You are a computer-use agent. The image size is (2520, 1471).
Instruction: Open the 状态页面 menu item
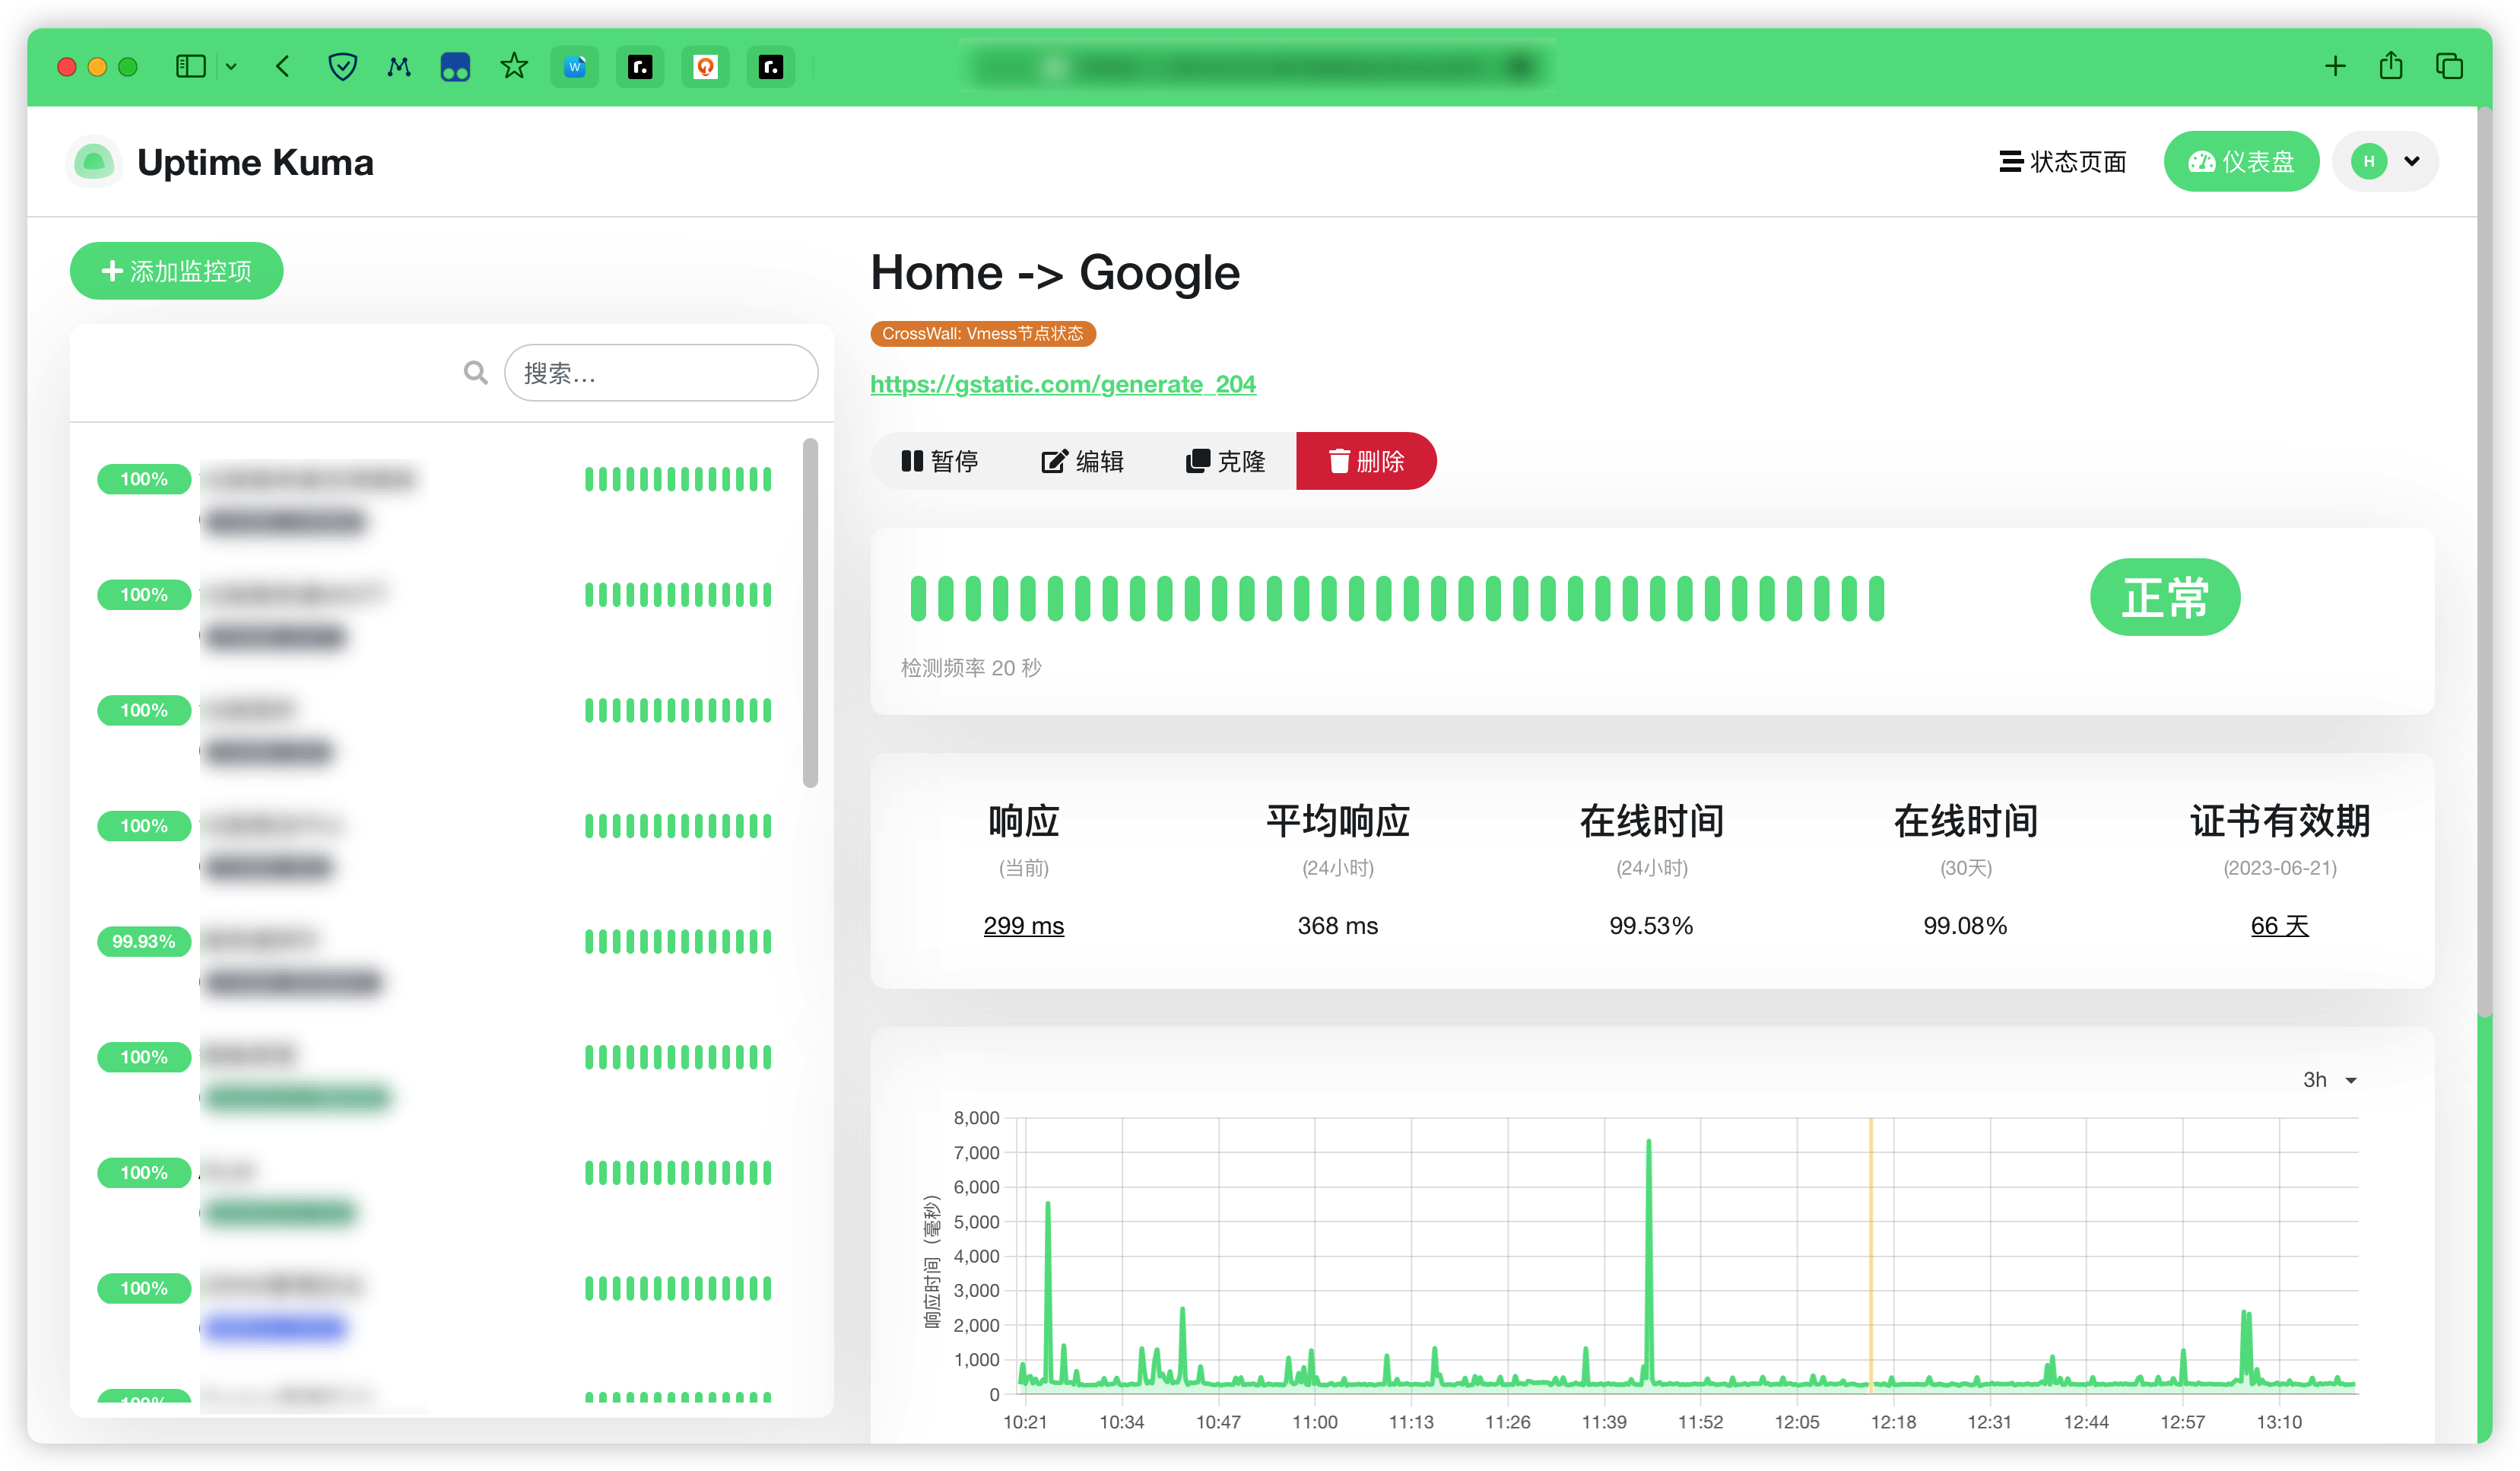pos(2062,161)
